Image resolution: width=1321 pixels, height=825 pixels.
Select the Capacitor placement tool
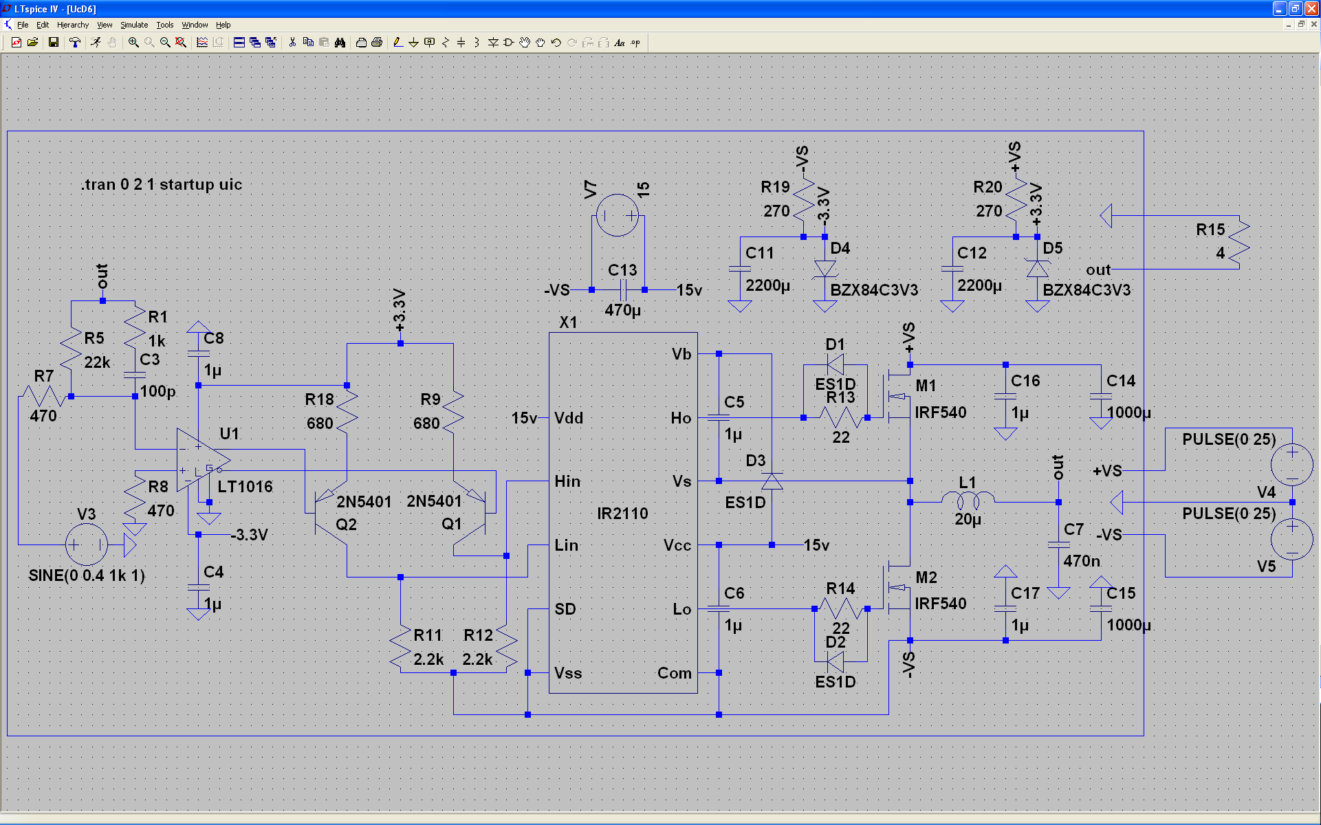tap(461, 43)
